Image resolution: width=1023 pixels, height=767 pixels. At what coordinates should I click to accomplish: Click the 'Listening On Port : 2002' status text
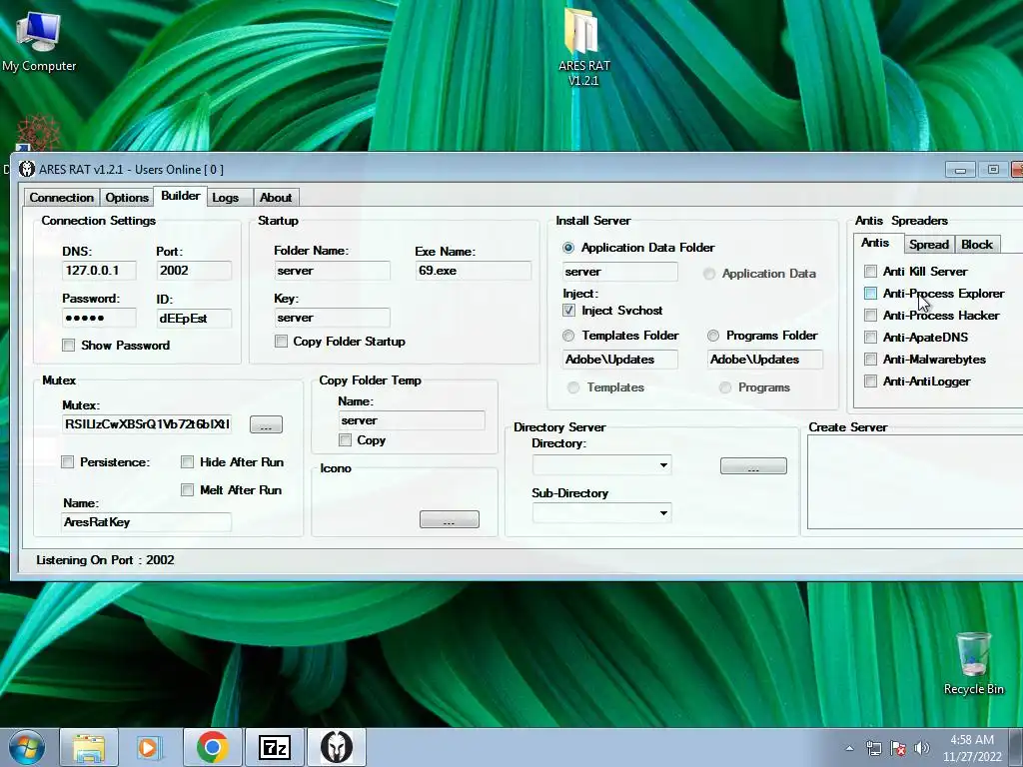click(105, 560)
